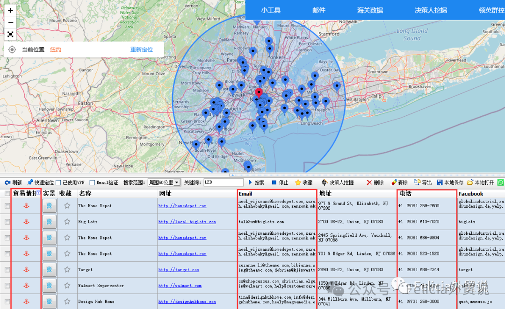Star the Walmart Supercenter row
Viewport: 505px width, 309px height.
pos(67,285)
